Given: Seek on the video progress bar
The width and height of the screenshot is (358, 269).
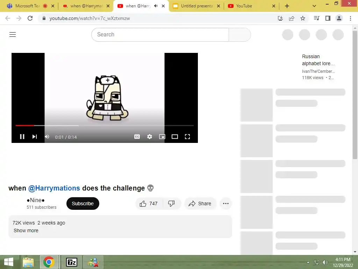Looking at the screenshot, I should [x=105, y=126].
